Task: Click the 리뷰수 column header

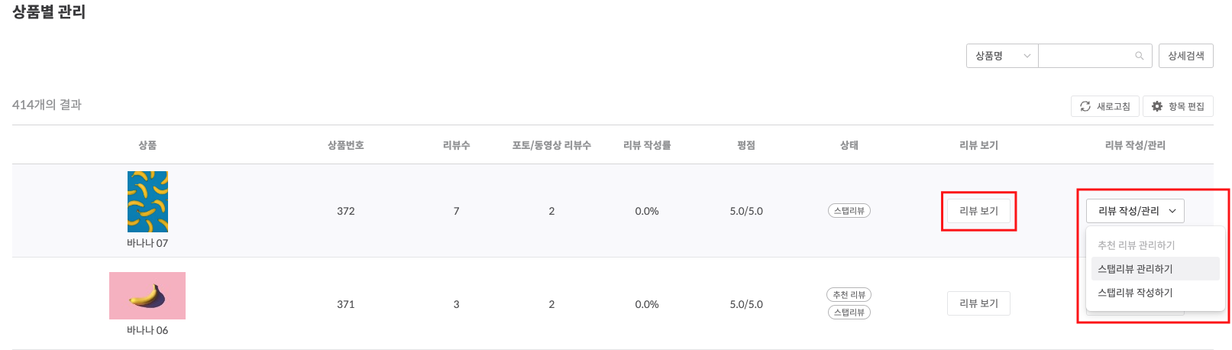Action: [457, 145]
